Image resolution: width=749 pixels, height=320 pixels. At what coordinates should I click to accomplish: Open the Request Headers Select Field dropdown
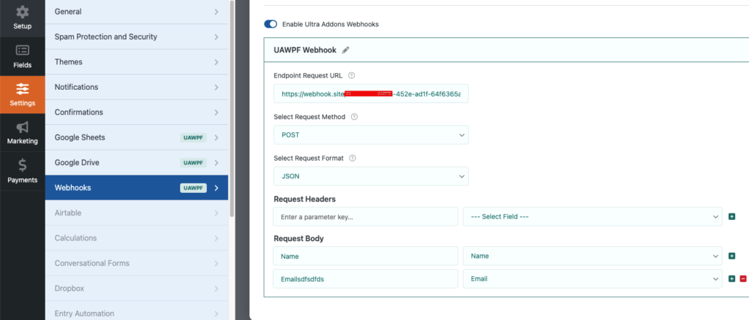pyautogui.click(x=592, y=217)
